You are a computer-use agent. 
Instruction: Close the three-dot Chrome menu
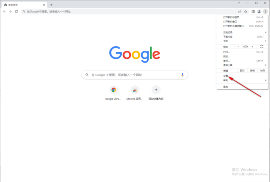point(265,12)
